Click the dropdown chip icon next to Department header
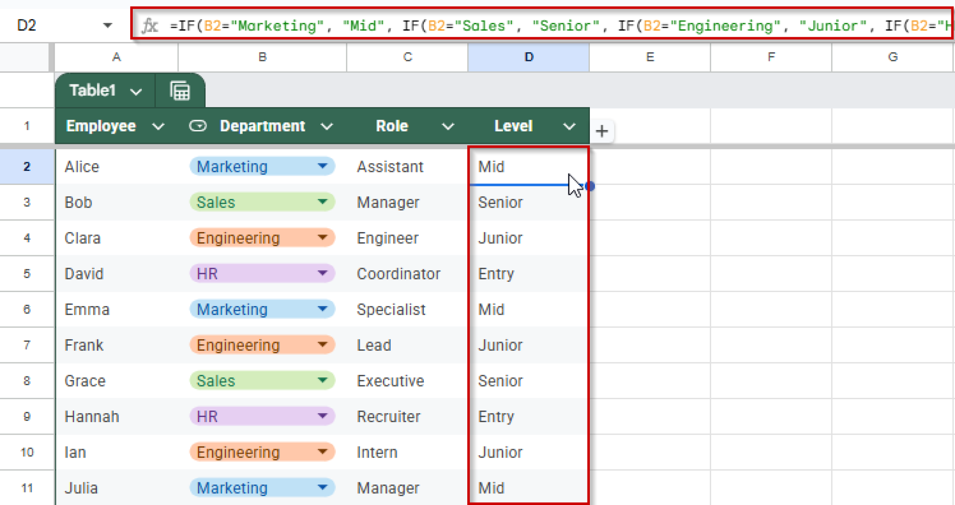Screen dimensions: 955x505 coord(198,126)
